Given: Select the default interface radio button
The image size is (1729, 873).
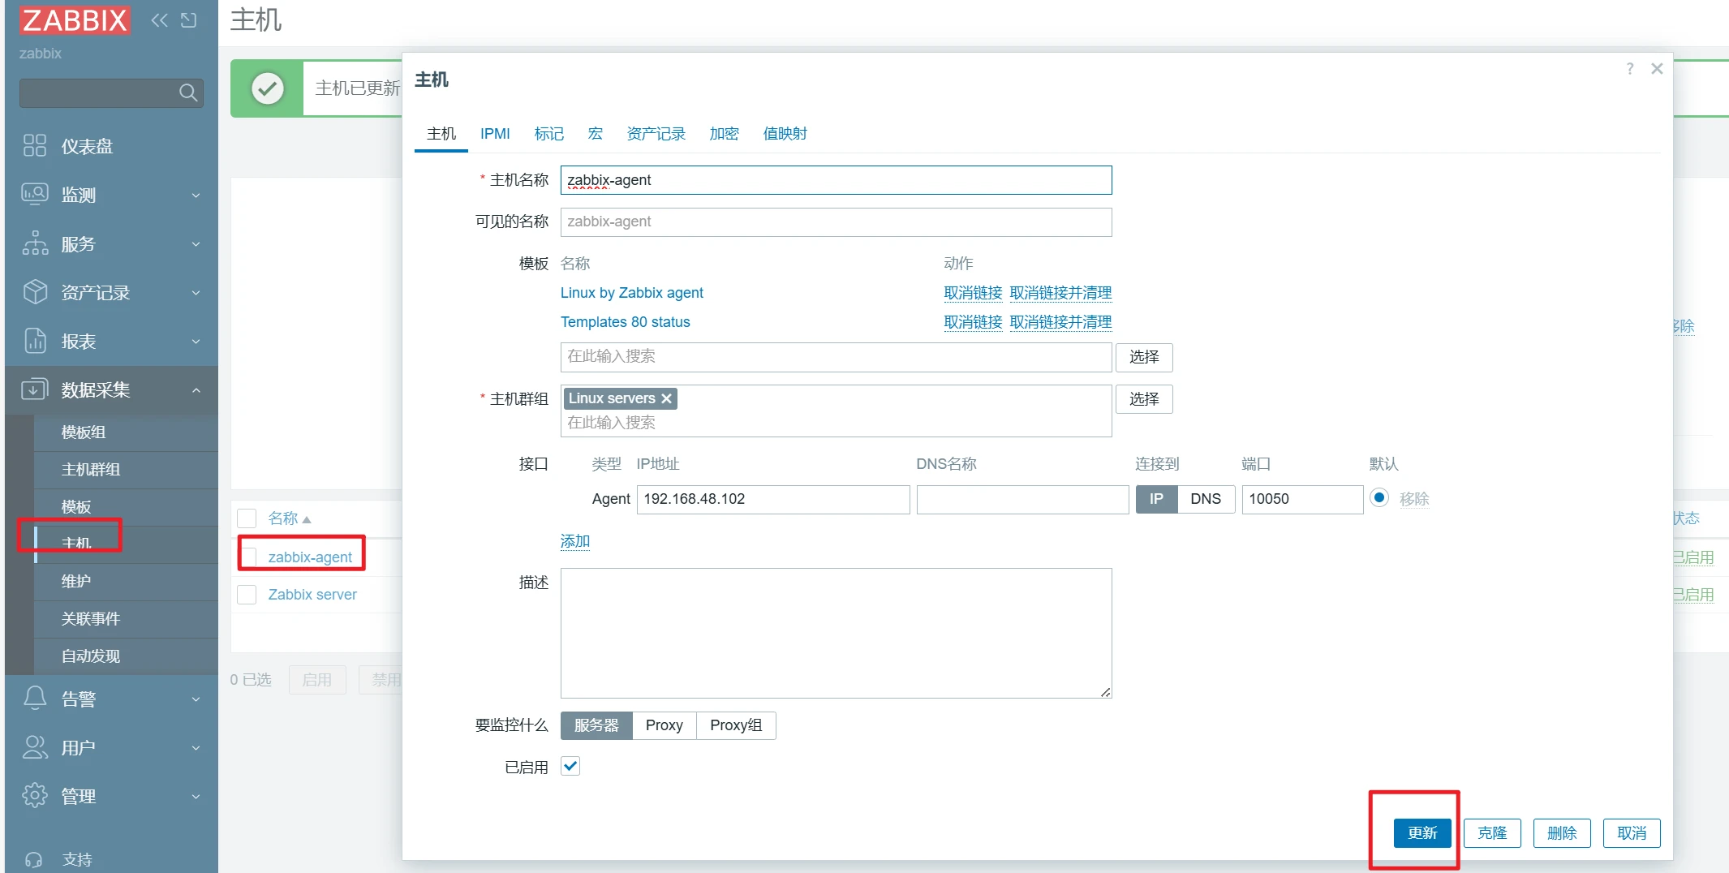Looking at the screenshot, I should coord(1378,498).
